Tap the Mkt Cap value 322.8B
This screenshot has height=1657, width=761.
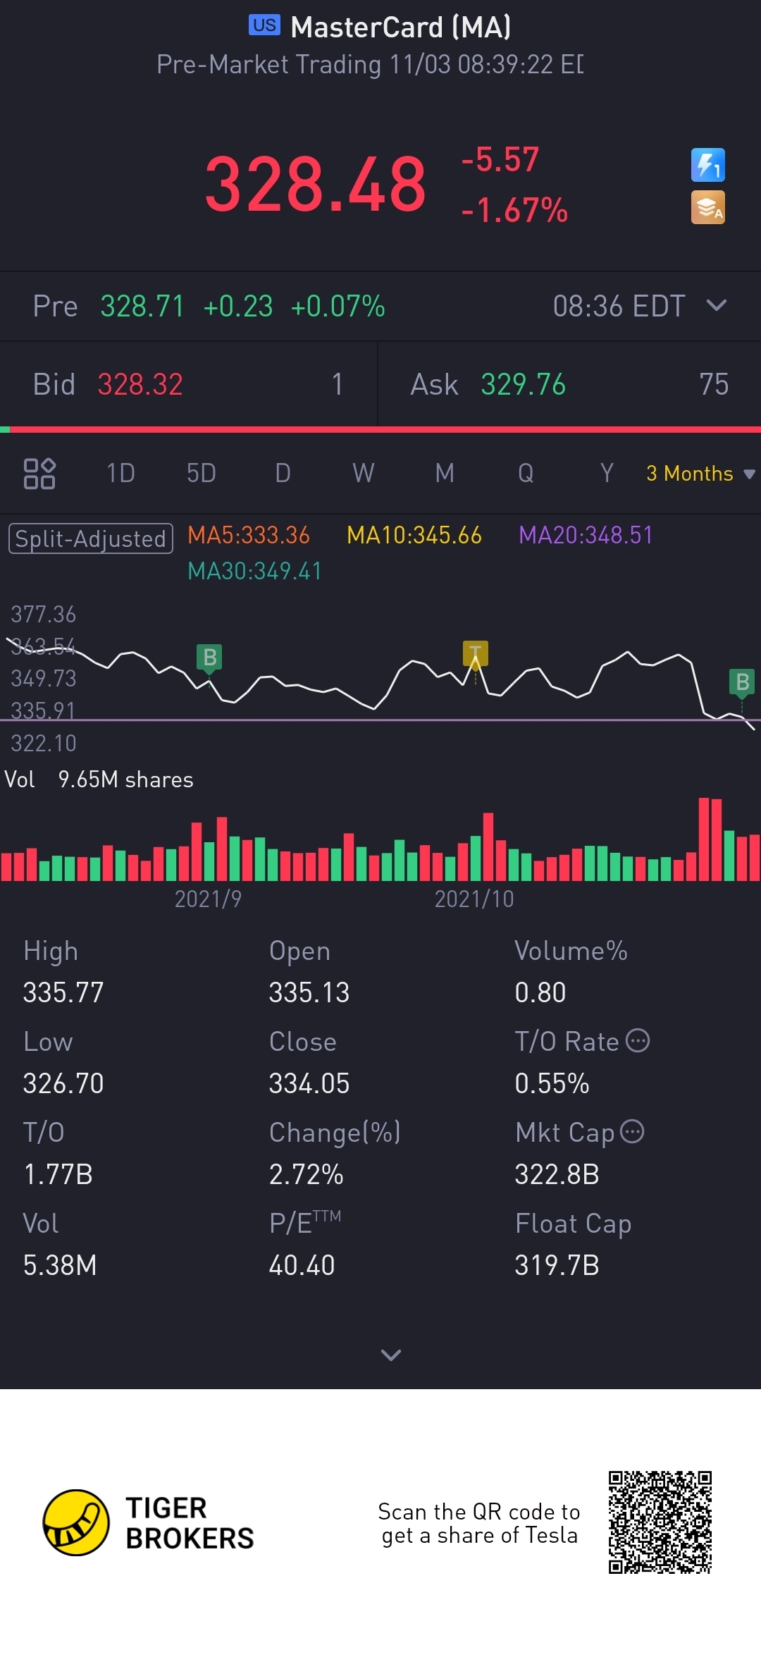pos(557,1174)
